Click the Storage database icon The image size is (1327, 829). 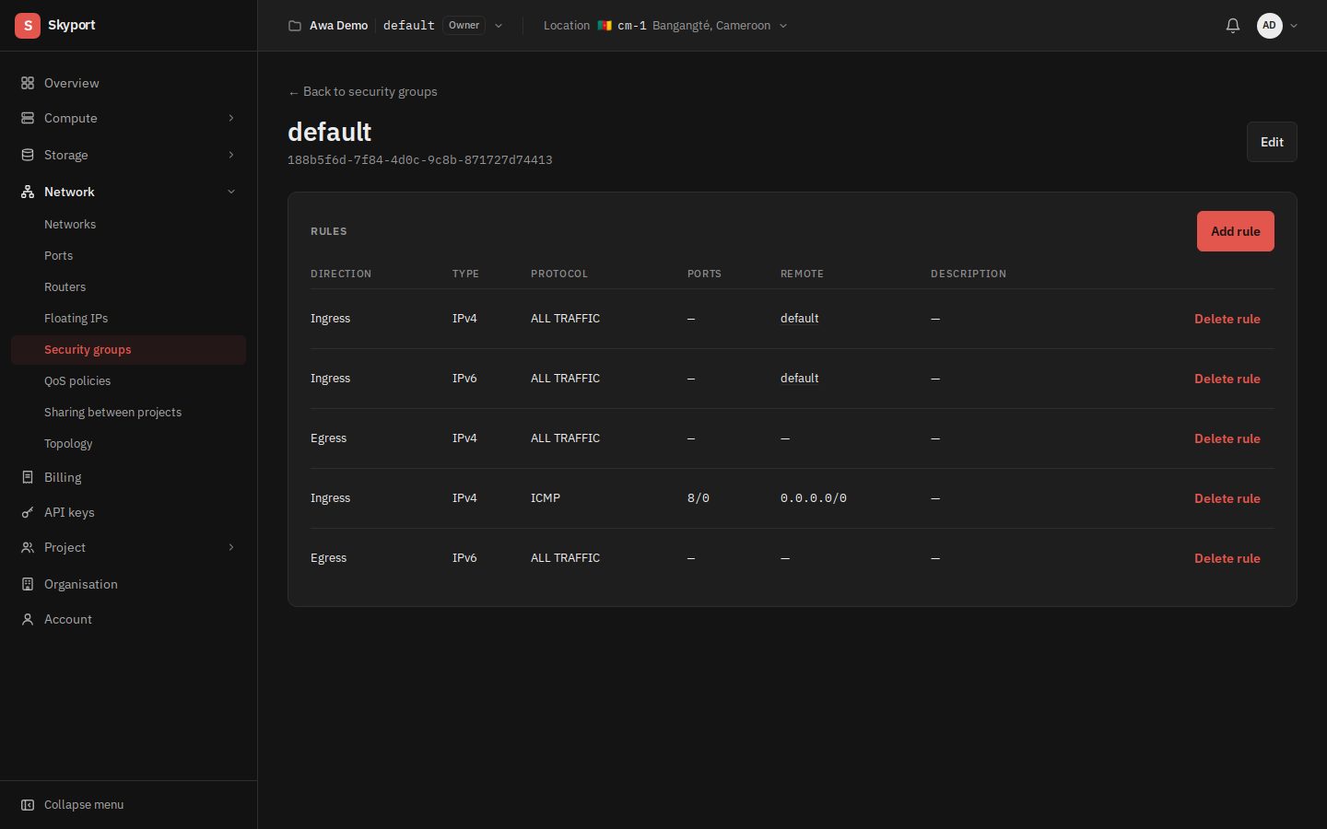[28, 155]
